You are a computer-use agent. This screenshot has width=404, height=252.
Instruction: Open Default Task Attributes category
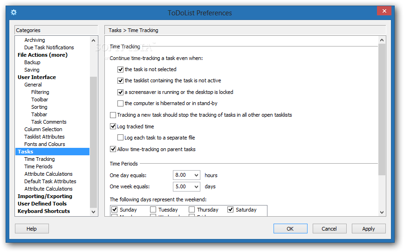pos(50,181)
